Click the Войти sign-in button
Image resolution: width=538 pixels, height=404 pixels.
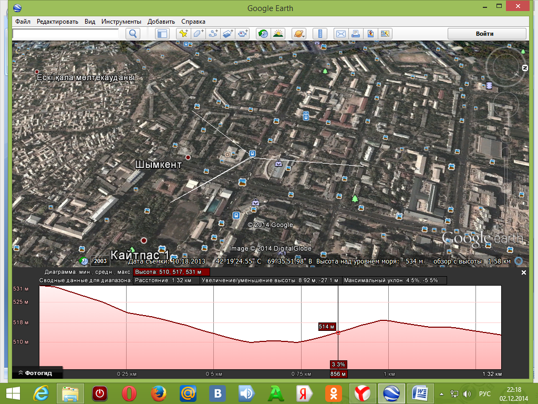point(487,34)
